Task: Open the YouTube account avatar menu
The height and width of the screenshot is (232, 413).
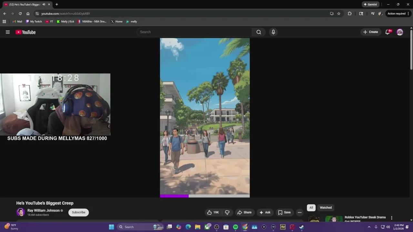Action: (400, 32)
